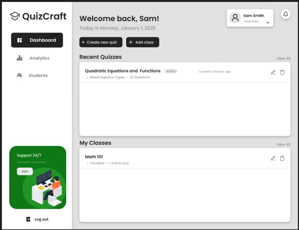View All link for My Classes
Viewport: 299px width, 230px height.
283,145
